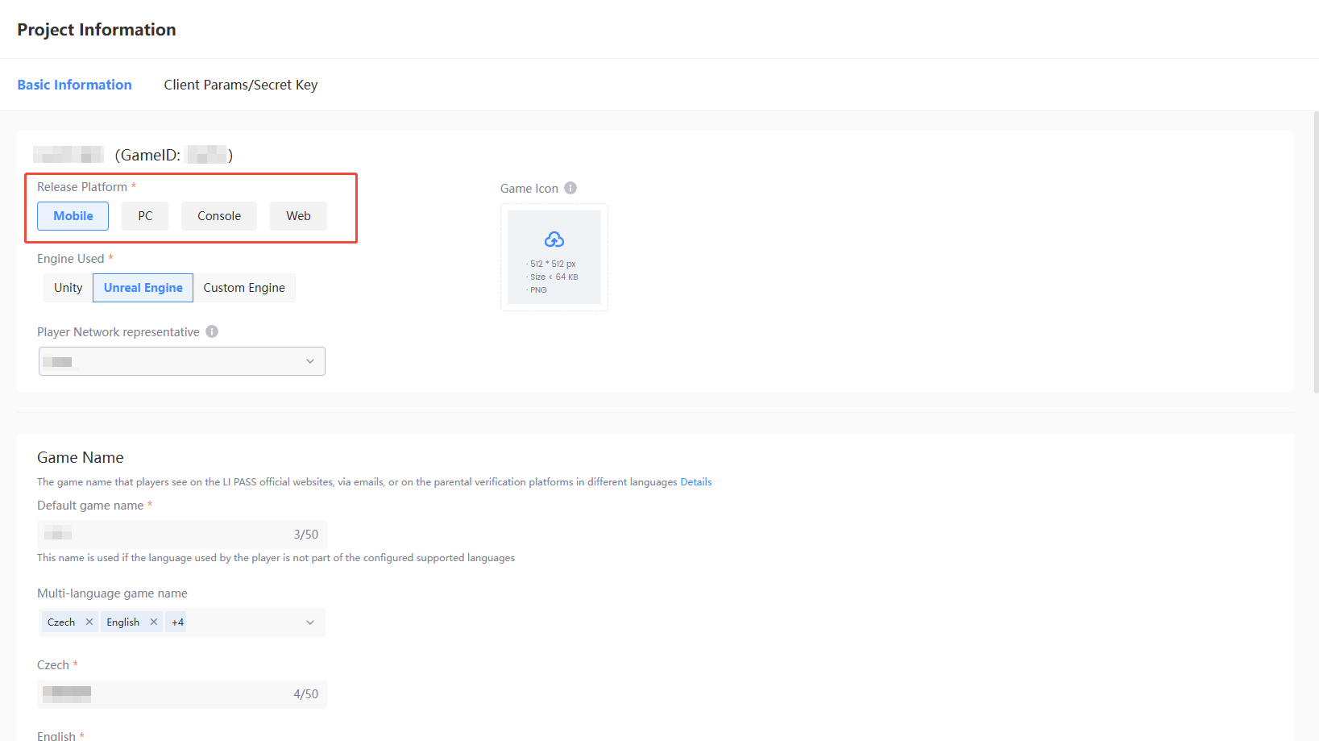The image size is (1319, 741).
Task: Click the Default game name field
Action: pyautogui.click(x=182, y=535)
